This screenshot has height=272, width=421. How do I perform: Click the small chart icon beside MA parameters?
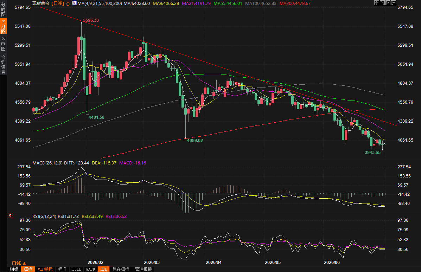tap(74, 3)
